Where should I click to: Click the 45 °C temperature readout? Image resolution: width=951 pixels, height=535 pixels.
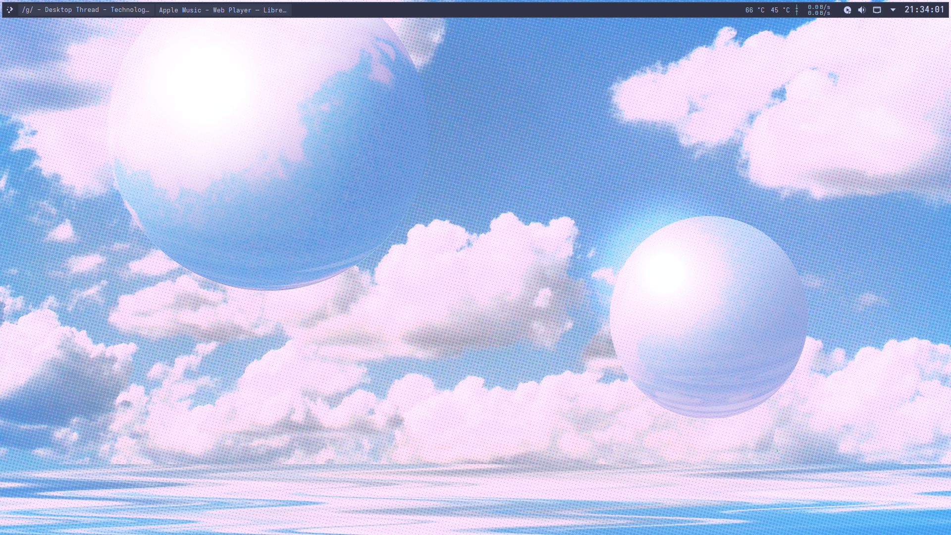[780, 10]
